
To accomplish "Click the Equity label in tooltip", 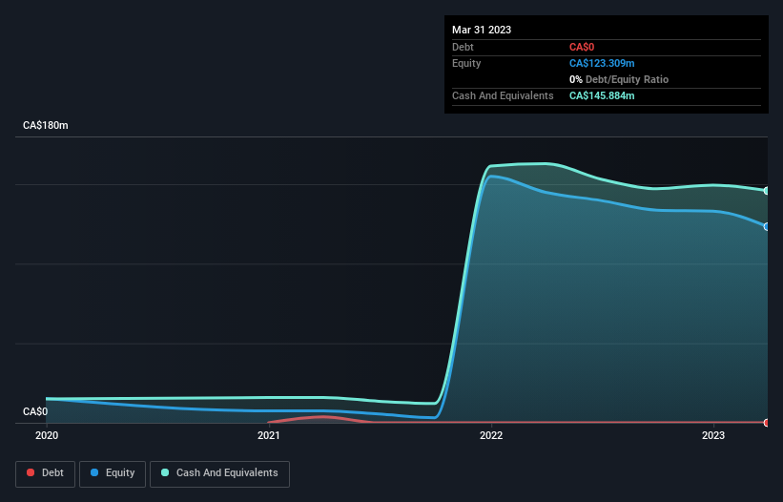I will click(466, 63).
